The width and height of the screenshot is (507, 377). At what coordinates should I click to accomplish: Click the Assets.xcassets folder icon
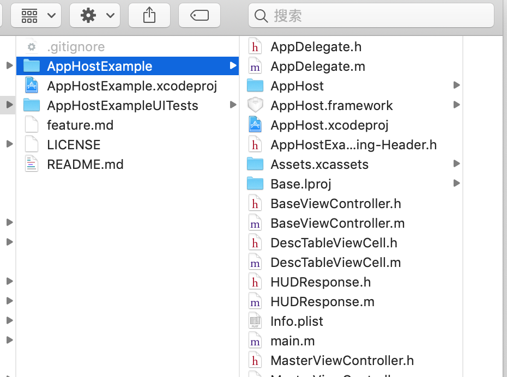(x=255, y=164)
